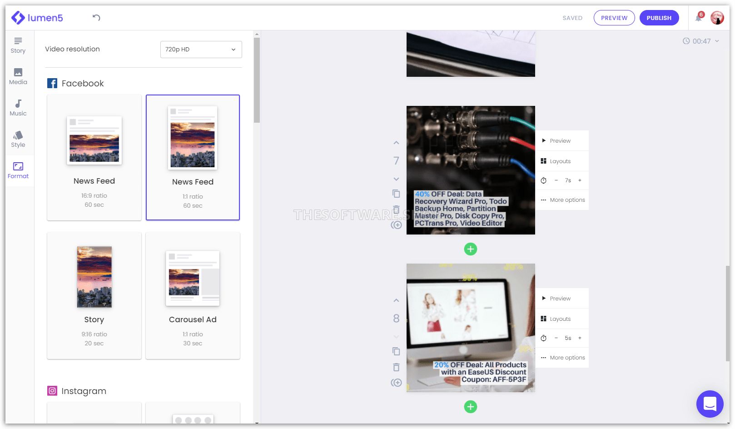Click the undo arrow
This screenshot has width=735, height=429.
(95, 17)
